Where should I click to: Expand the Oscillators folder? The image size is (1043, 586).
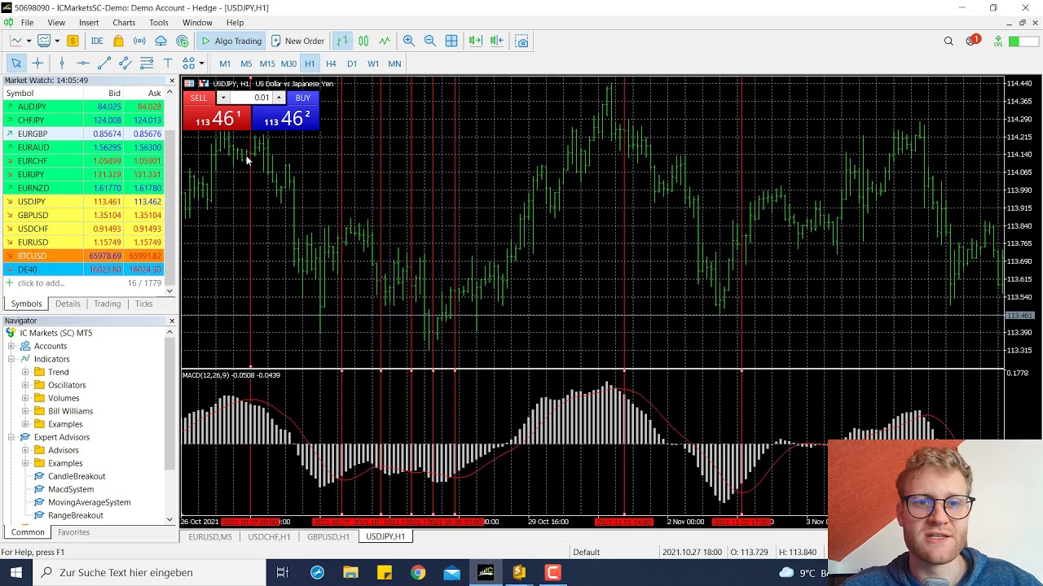pos(25,385)
